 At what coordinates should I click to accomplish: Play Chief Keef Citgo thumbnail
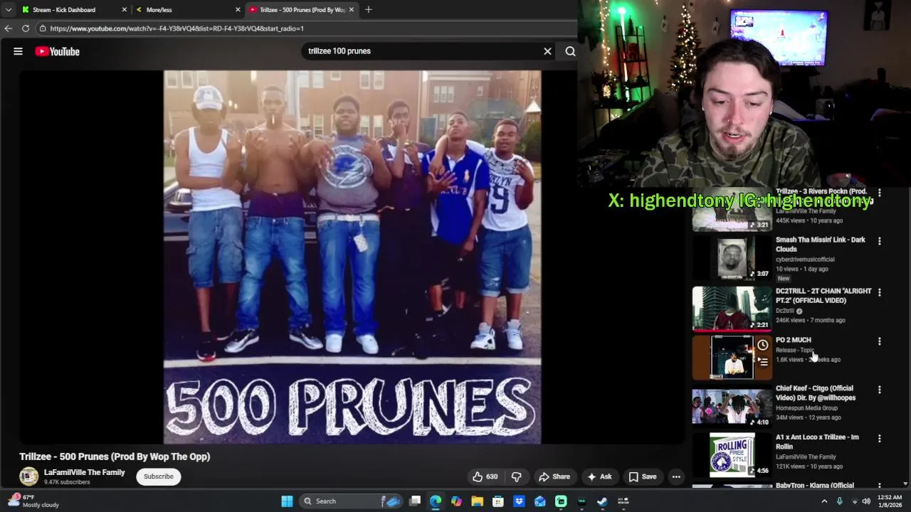[x=732, y=406]
